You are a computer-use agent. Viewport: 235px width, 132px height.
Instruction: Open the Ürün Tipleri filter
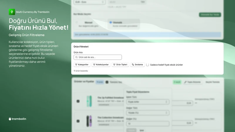pos(120,65)
